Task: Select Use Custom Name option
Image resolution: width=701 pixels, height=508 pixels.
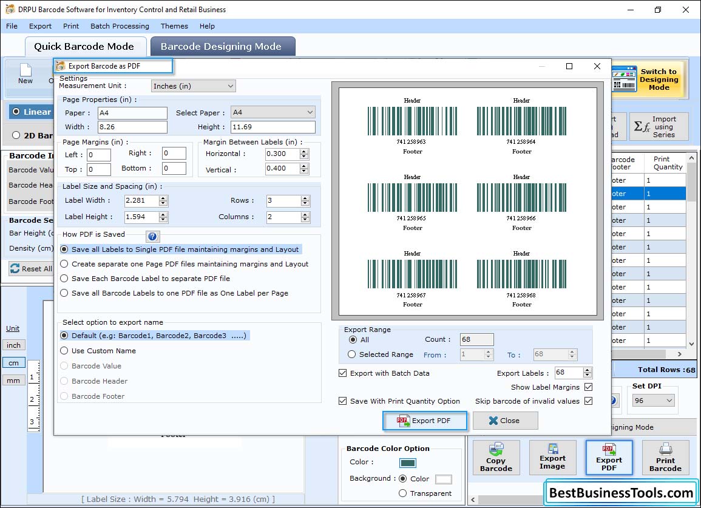Action: click(x=64, y=351)
